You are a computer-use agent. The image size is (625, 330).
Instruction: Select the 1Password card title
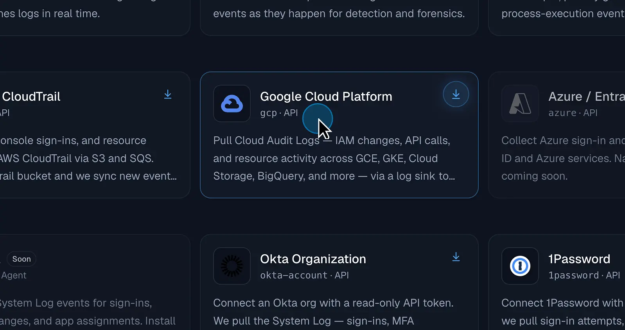pyautogui.click(x=579, y=259)
